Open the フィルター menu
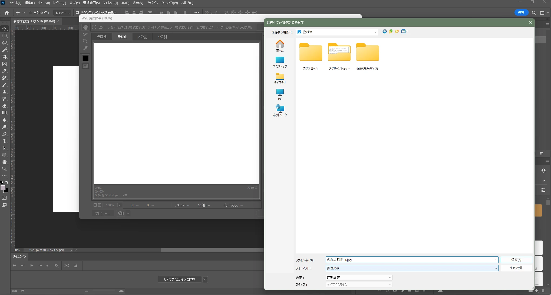This screenshot has width=551, height=295. coord(110,3)
